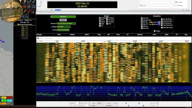Sort roster by Age column
The height and width of the screenshot is (108, 192).
186,35
